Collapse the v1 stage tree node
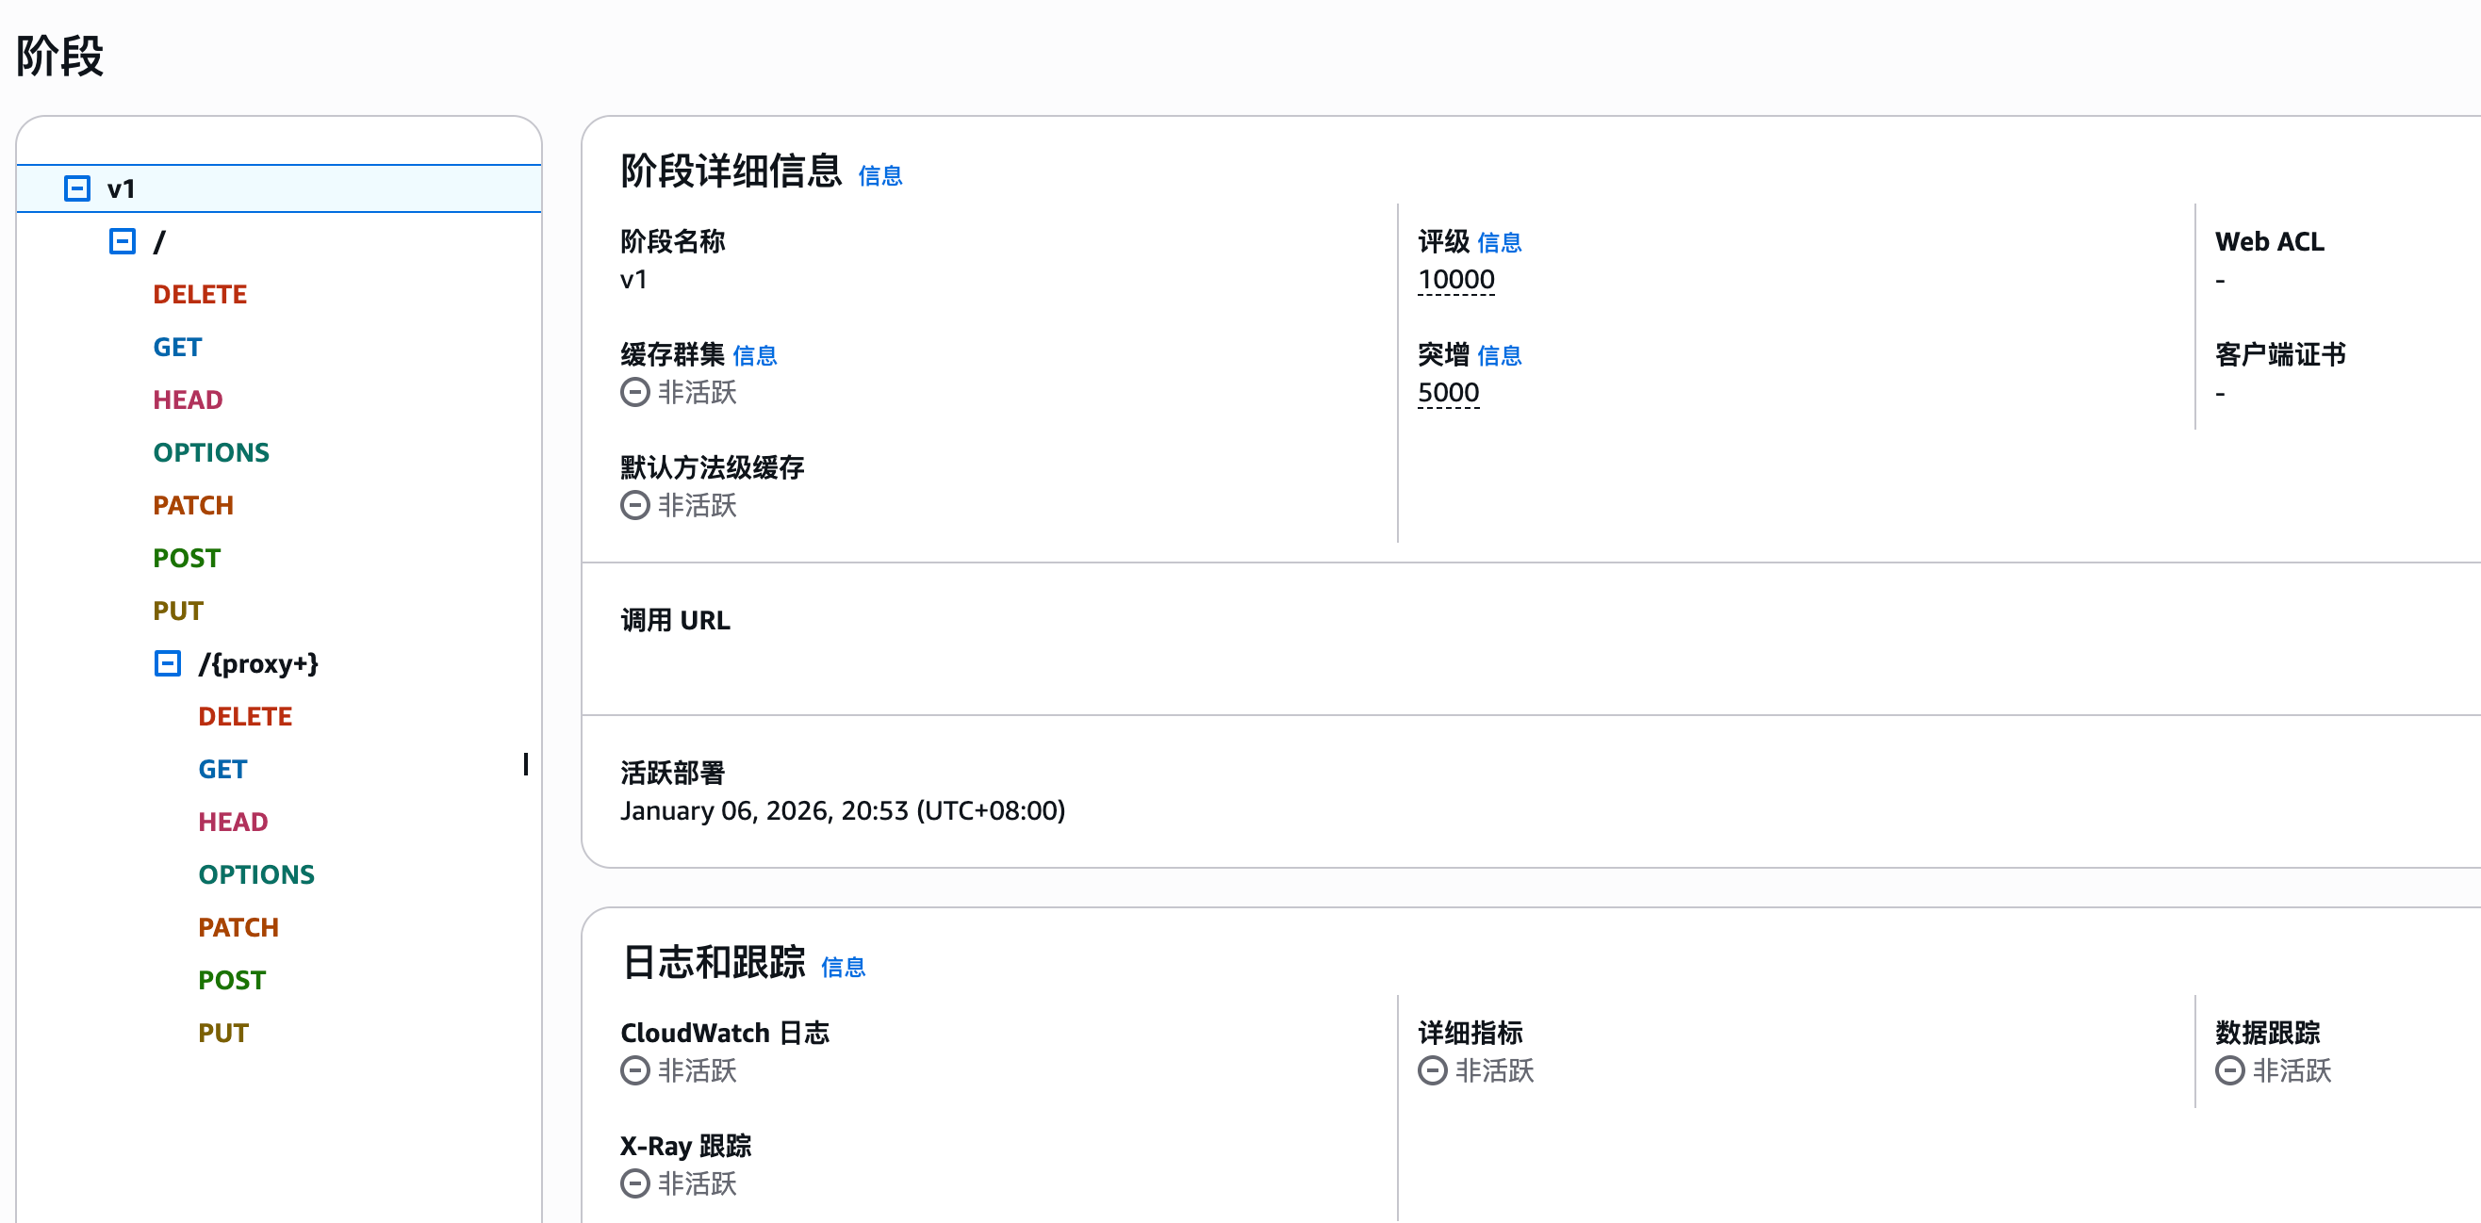Screen dimensions: 2481x1223 click(77, 188)
